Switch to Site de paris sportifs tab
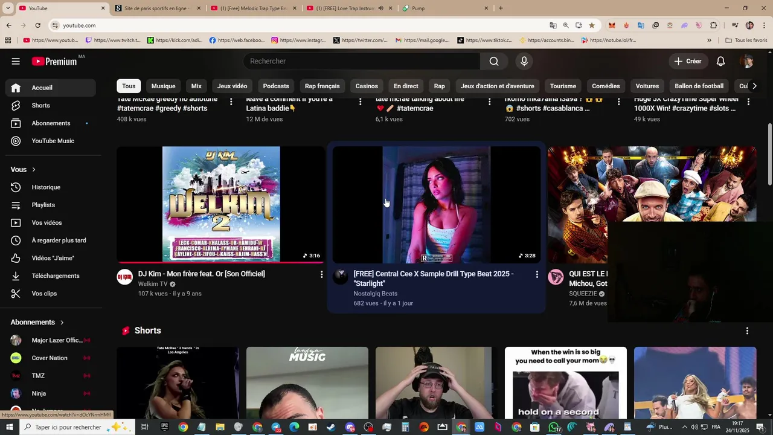This screenshot has height=435, width=773. point(159,8)
